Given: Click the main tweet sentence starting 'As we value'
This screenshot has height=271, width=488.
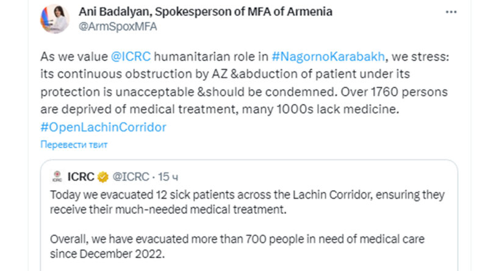Looking at the screenshot, I should click(x=73, y=57).
